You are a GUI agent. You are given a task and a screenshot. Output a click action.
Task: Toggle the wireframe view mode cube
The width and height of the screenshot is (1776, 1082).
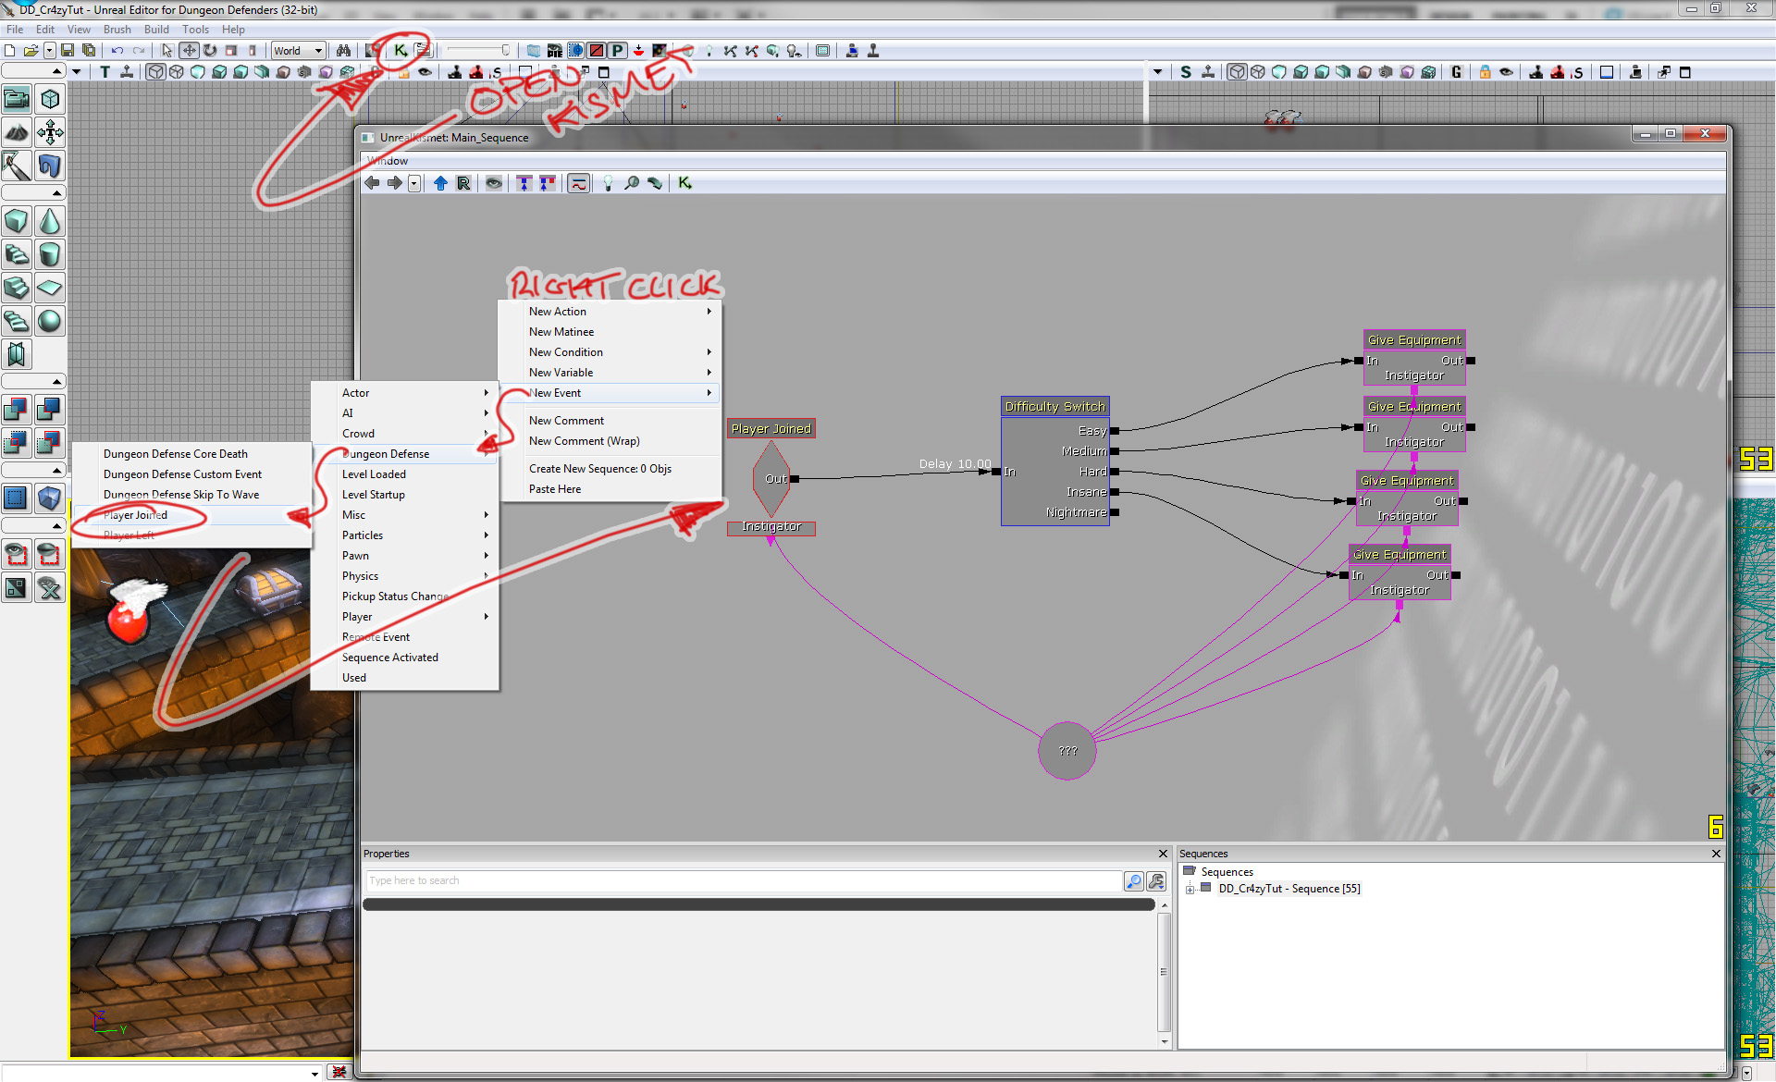point(156,72)
